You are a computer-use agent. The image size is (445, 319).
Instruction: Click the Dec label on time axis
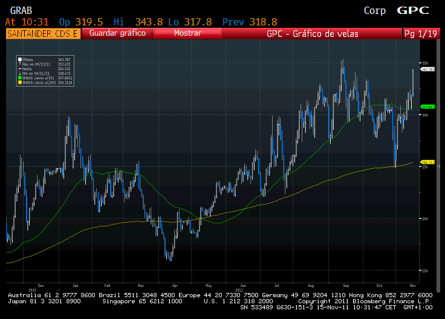41,286
